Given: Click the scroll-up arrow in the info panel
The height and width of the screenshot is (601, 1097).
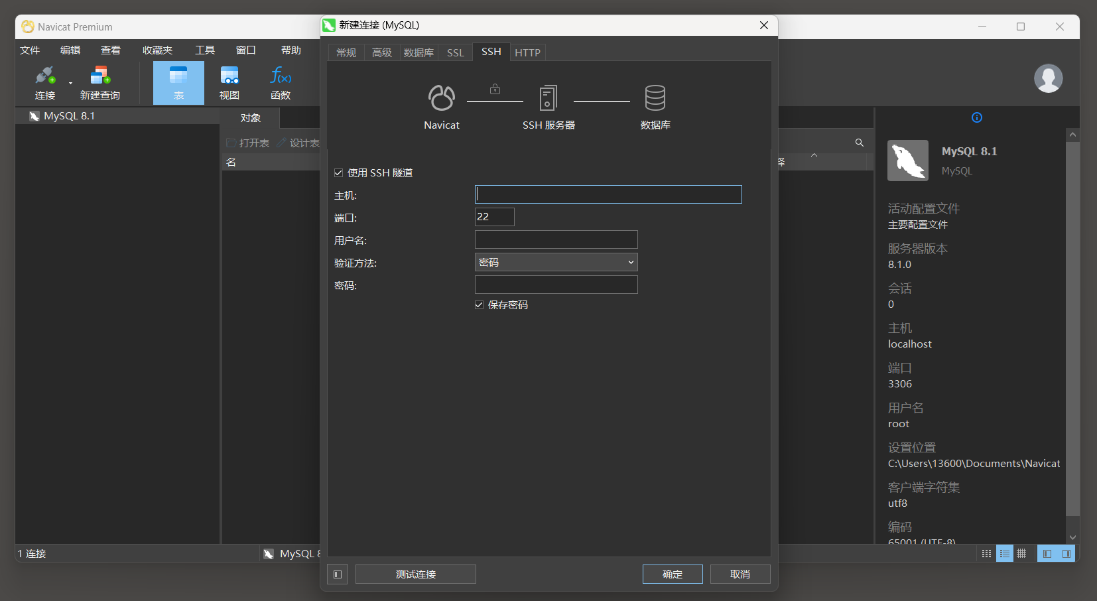Looking at the screenshot, I should [x=1072, y=135].
